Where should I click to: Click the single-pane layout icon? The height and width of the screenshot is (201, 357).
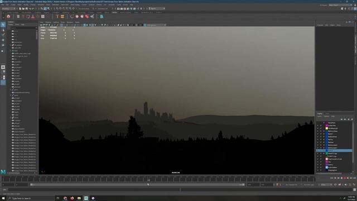(x=3, y=67)
